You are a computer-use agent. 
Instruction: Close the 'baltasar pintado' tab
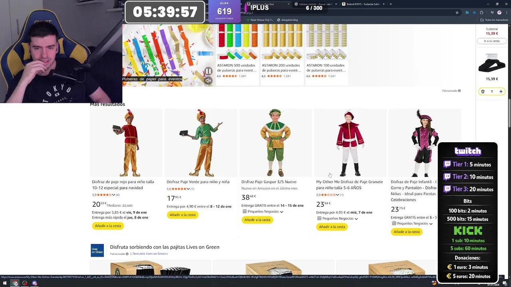[336, 4]
